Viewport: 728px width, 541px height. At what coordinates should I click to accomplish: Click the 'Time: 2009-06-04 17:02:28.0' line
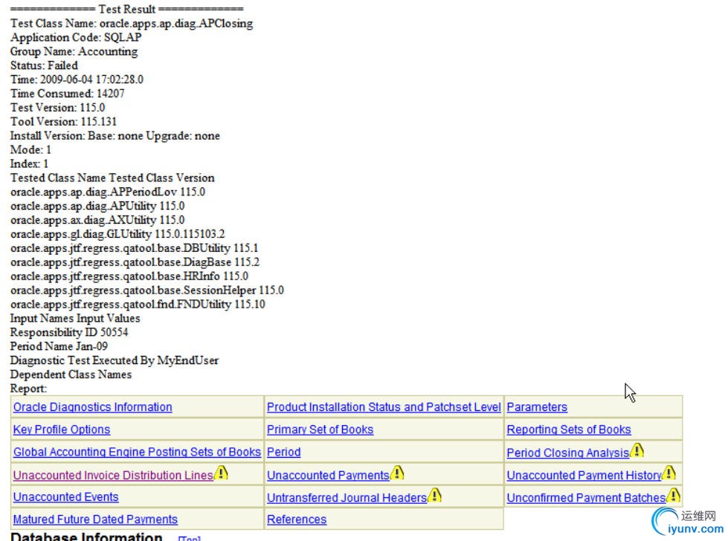[77, 80]
